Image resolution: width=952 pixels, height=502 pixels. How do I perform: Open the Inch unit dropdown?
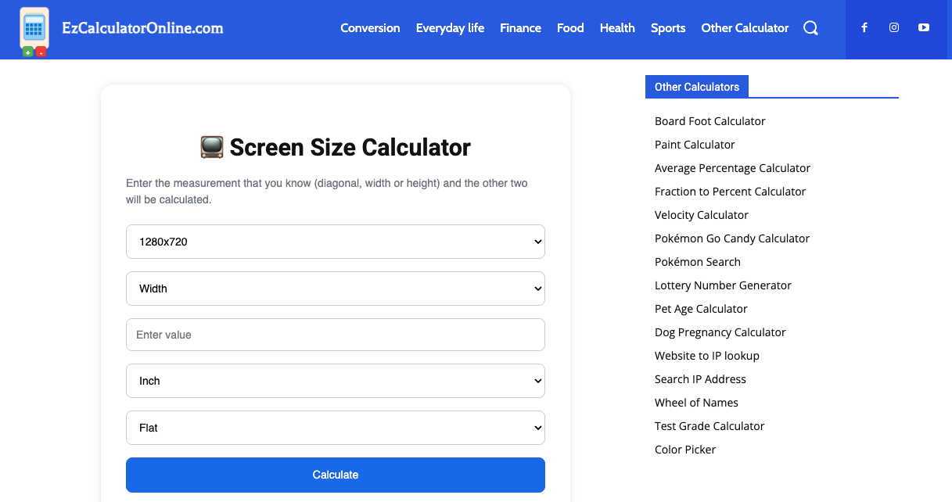(335, 381)
